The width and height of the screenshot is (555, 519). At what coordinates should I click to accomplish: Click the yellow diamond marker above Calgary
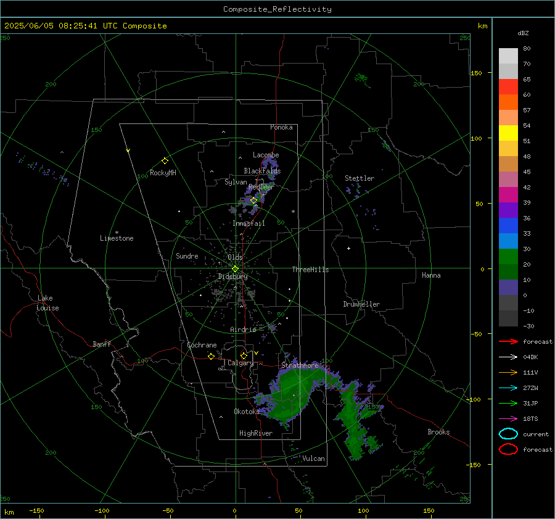click(x=244, y=355)
